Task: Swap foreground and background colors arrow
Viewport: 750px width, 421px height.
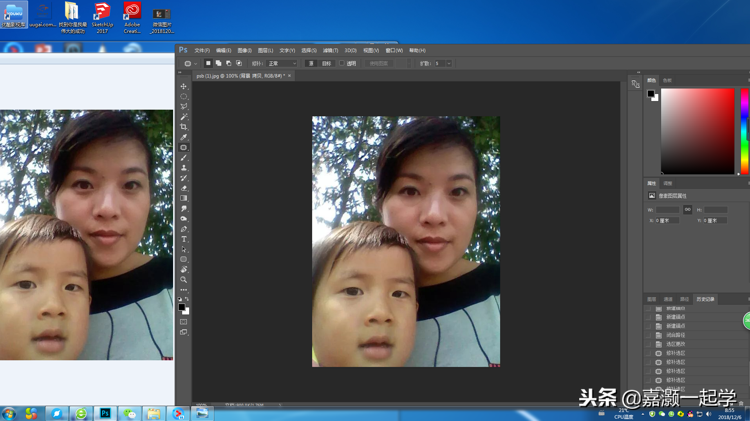Action: (187, 299)
